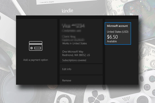Select the Microsoft account balance tile
The height and width of the screenshot is (103, 155).
point(118,33)
